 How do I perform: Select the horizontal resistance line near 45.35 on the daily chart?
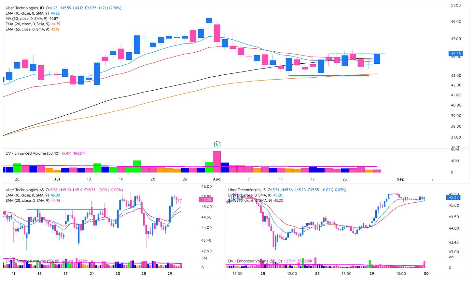click(357, 54)
